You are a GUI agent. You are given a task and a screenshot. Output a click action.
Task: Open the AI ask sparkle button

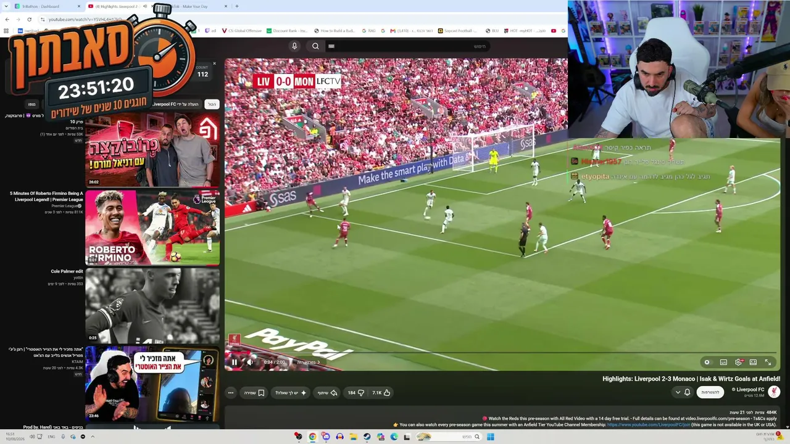(x=291, y=393)
